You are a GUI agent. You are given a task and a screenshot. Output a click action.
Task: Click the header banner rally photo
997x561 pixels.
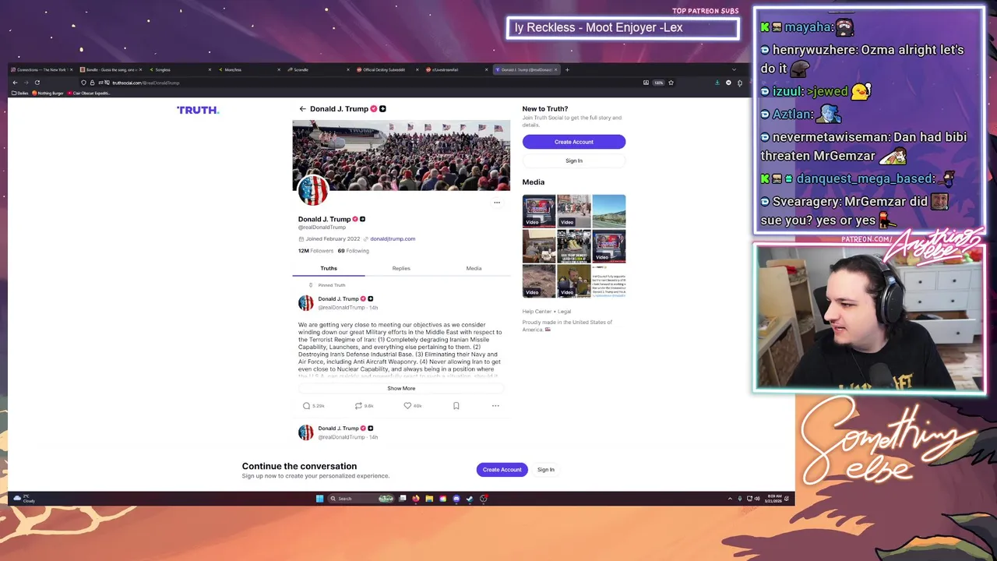401,155
